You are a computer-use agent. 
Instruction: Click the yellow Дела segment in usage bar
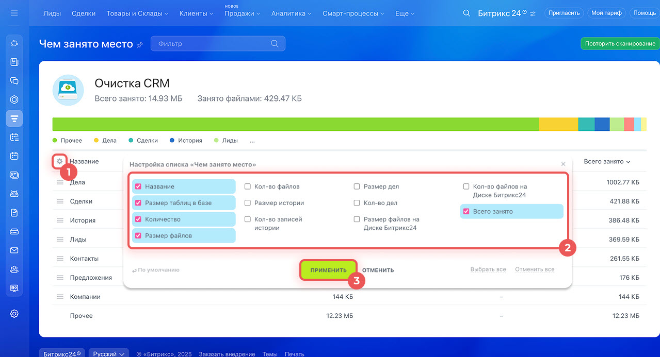[558, 124]
